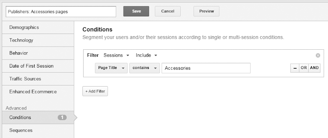Click the minus button to delete condition
Image resolution: width=328 pixels, height=138 pixels.
[295, 68]
